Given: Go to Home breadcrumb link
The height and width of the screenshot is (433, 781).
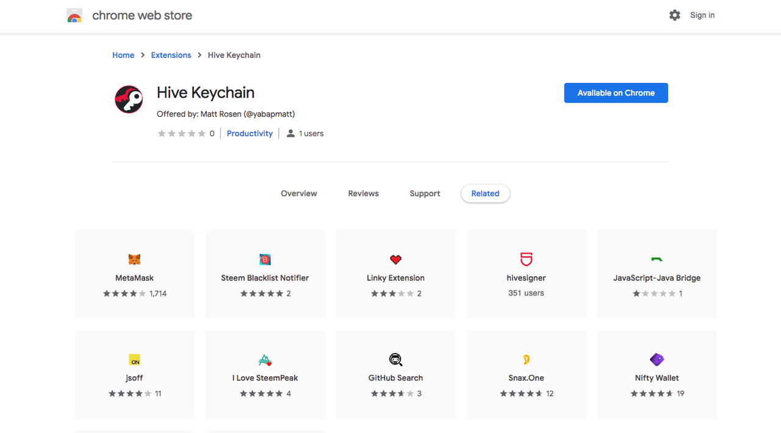Looking at the screenshot, I should click(x=123, y=55).
